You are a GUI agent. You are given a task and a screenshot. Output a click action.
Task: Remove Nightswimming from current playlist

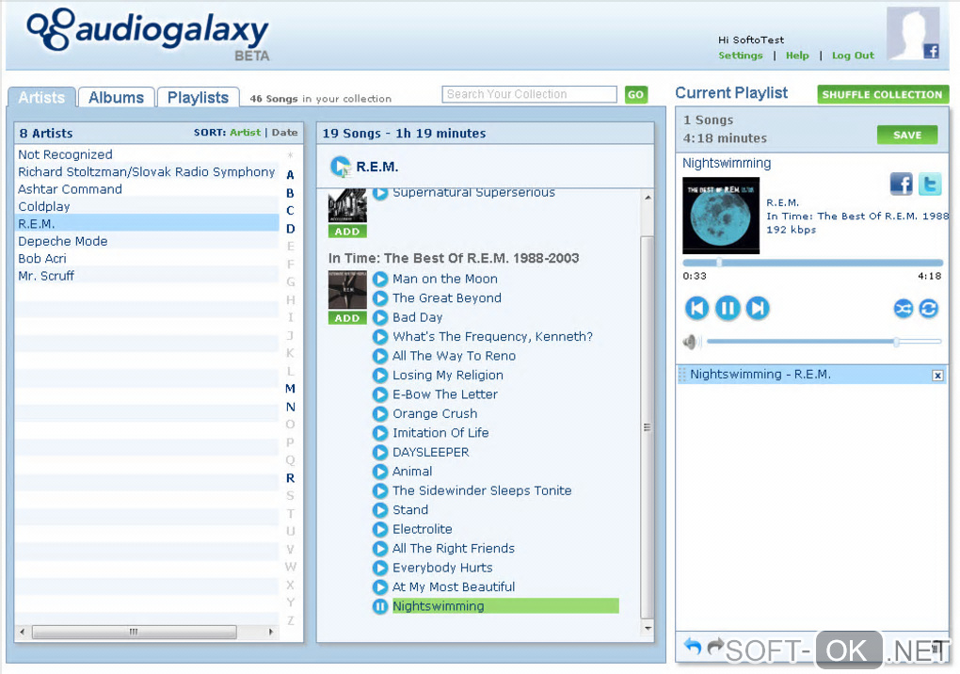[x=937, y=376]
